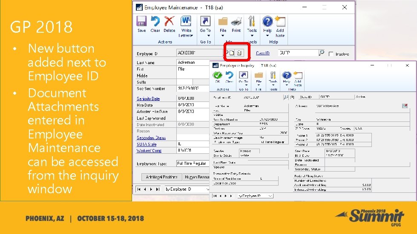Click Last Name field Ackerman
This screenshot has width=417, height=234.
click(x=193, y=62)
